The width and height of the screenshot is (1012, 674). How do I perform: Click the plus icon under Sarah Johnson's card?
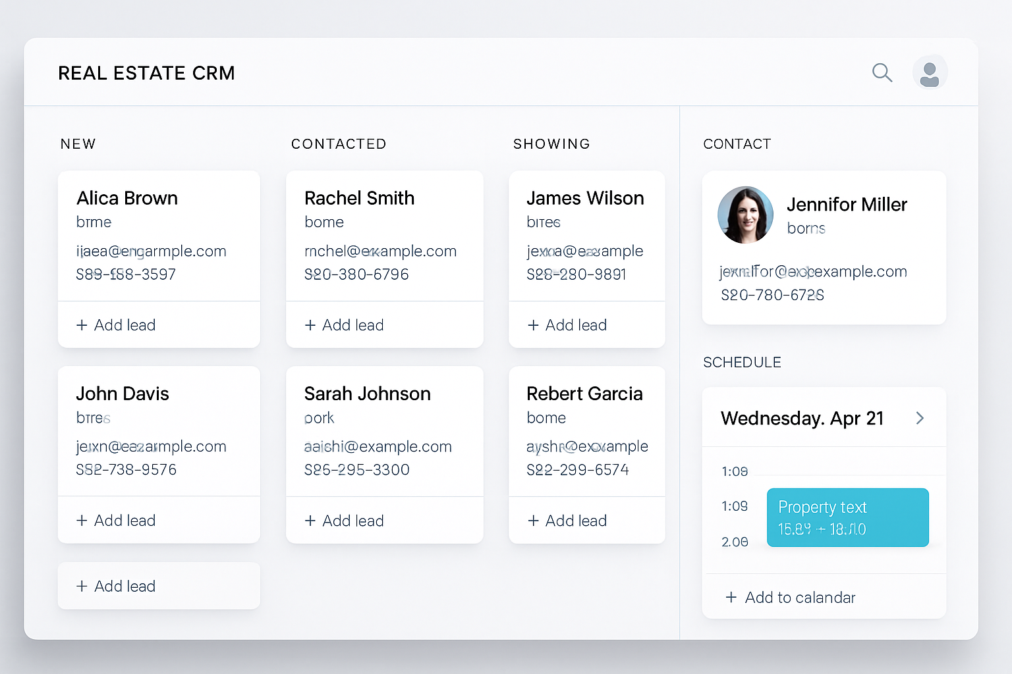(x=310, y=520)
